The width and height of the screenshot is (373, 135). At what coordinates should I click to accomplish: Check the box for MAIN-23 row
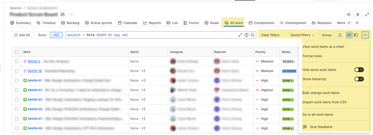click(x=17, y=100)
